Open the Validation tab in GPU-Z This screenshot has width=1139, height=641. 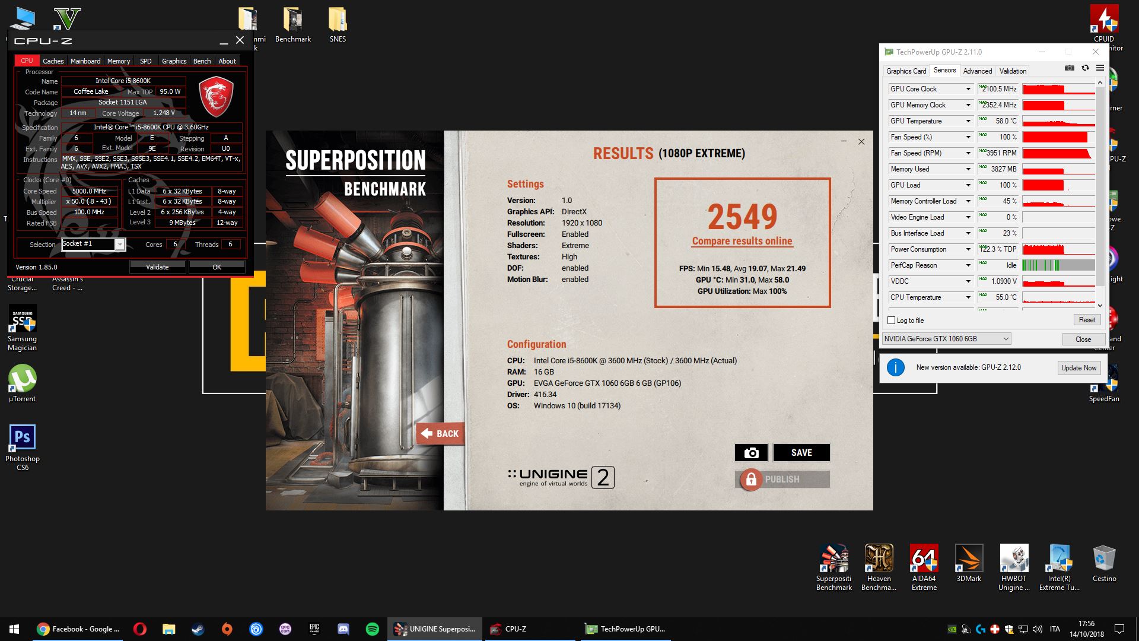pyautogui.click(x=1013, y=71)
